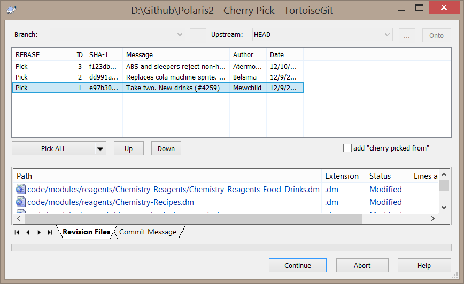
Task: Click the Onto button
Action: click(437, 35)
